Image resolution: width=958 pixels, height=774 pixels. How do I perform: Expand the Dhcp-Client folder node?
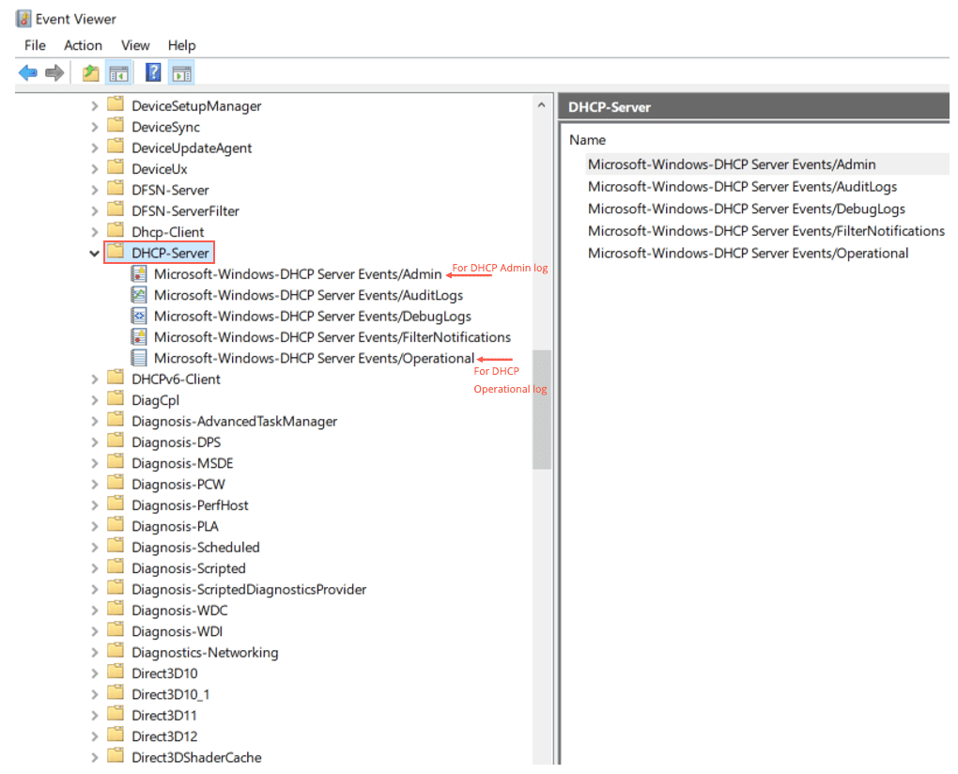point(94,232)
